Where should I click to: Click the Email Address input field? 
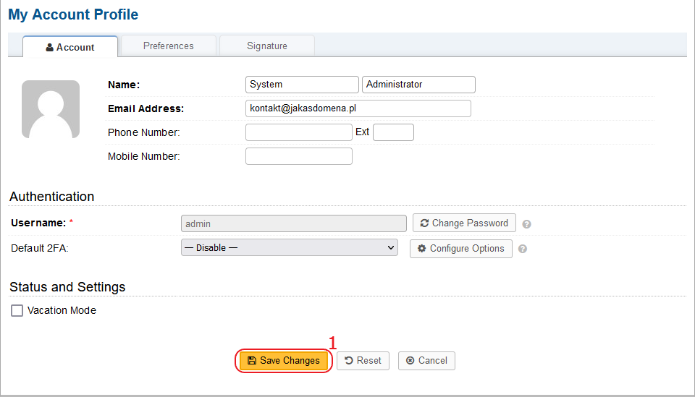[358, 108]
